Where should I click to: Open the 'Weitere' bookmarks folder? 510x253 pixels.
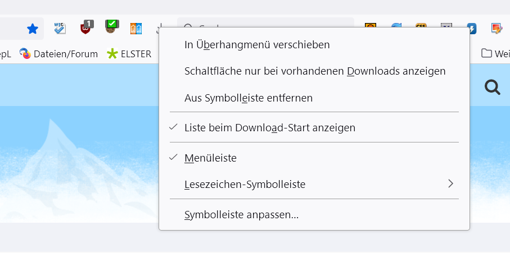(x=495, y=54)
